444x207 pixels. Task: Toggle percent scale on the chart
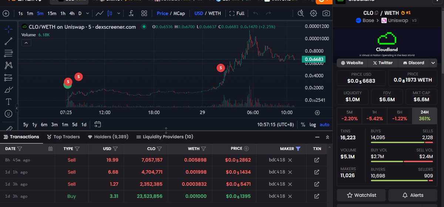[303, 125]
